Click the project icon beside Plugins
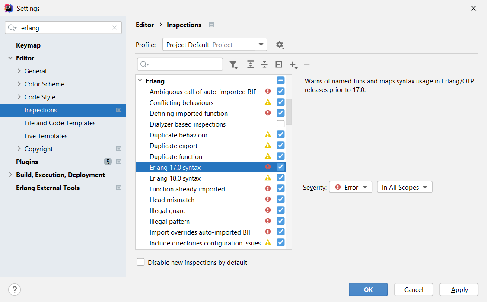Image resolution: width=487 pixels, height=302 pixels. click(118, 162)
